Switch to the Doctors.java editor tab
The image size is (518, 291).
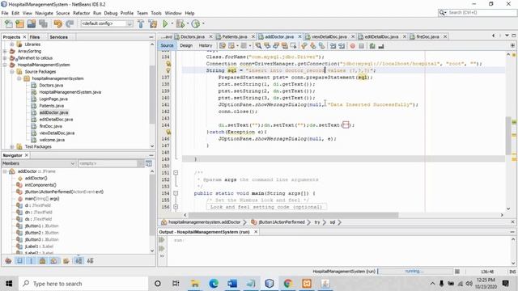193,36
